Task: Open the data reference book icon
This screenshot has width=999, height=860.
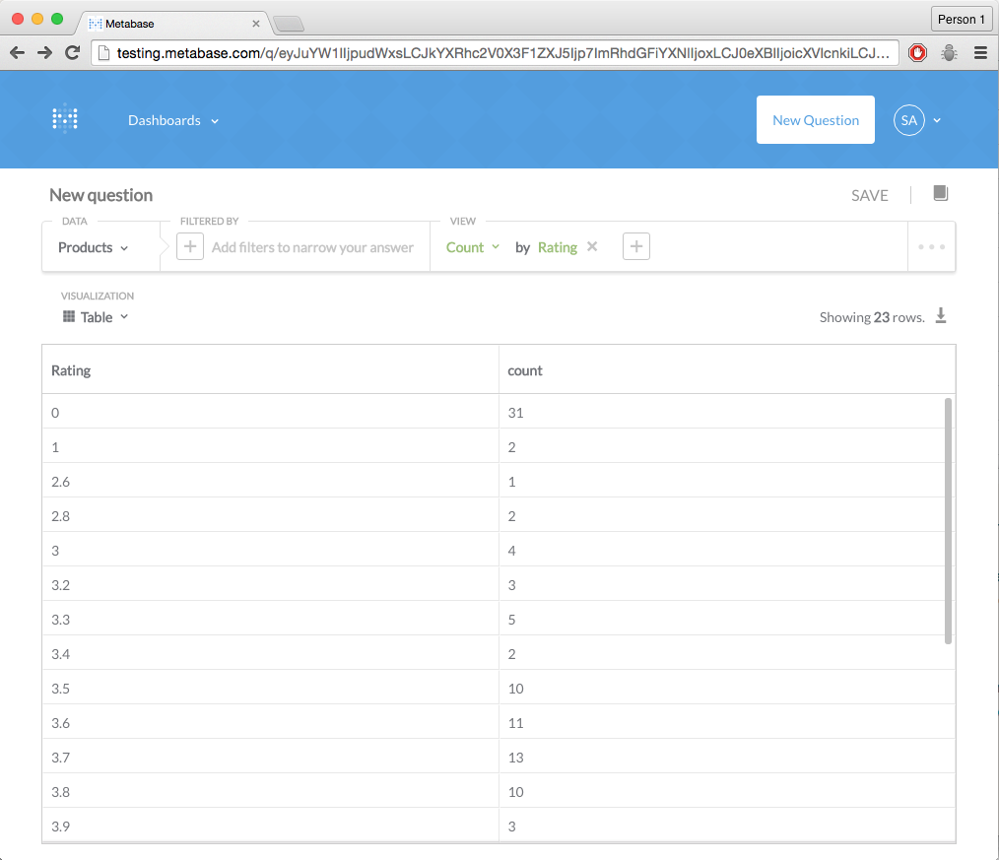Action: (x=940, y=194)
